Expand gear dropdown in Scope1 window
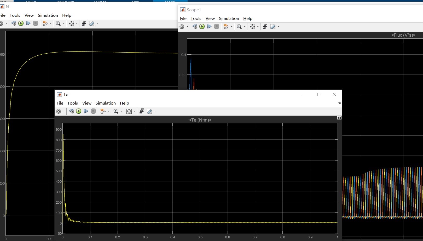Image resolution: width=423 pixels, height=241 pixels. pyautogui.click(x=187, y=27)
